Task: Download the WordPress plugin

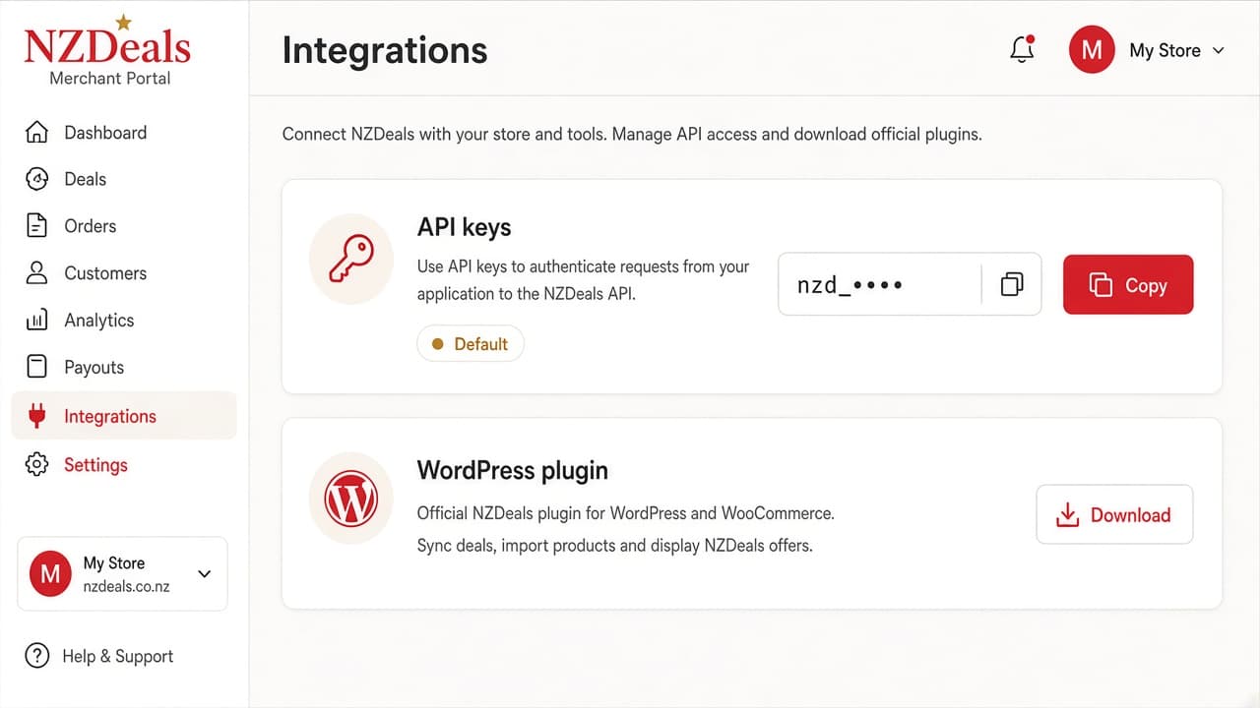Action: point(1114,514)
